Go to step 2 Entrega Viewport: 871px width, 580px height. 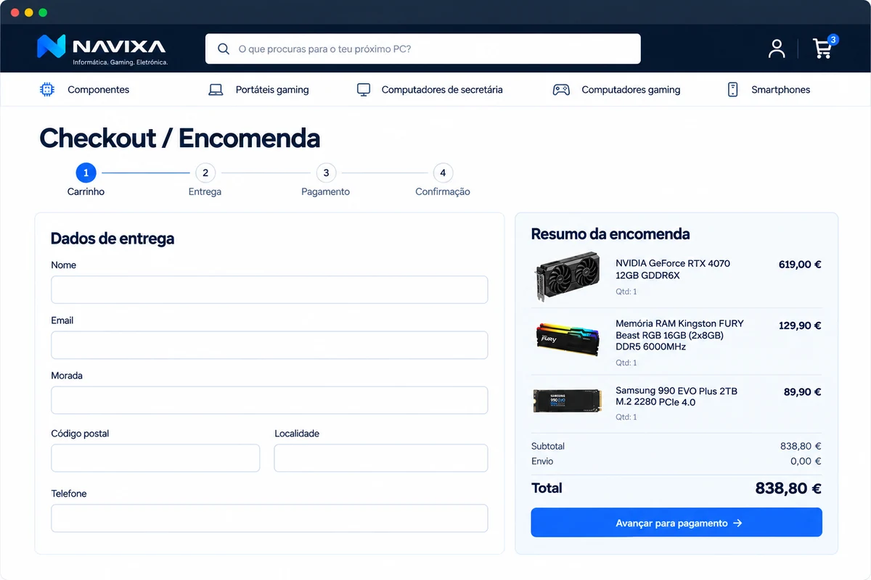(205, 173)
